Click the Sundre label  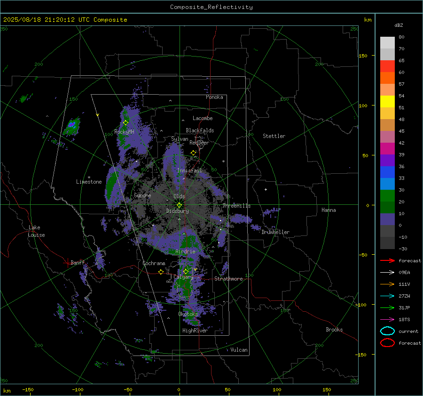pos(142,195)
